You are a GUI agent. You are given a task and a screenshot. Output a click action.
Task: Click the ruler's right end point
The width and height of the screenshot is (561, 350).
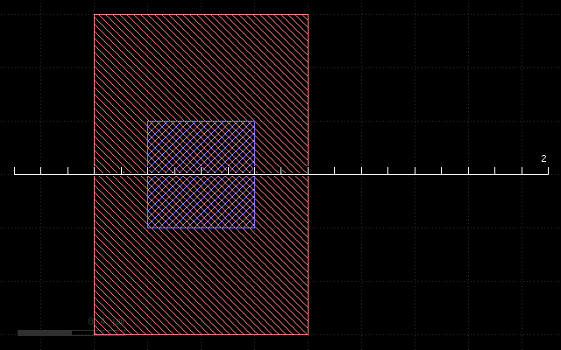[548, 174]
